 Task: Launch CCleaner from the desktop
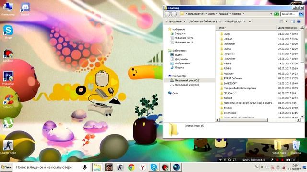coord(8,101)
